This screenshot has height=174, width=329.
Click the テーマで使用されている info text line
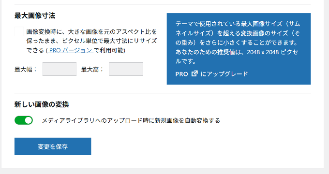click(238, 24)
